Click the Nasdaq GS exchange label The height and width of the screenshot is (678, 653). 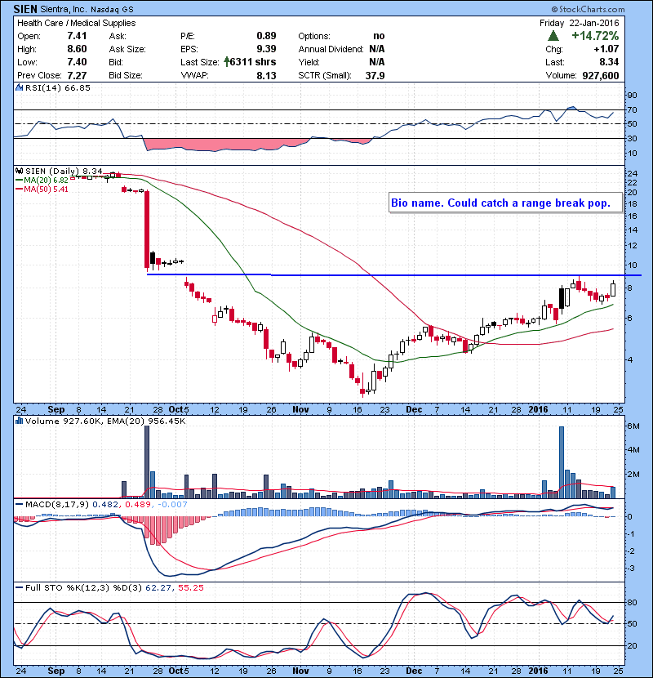(112, 9)
